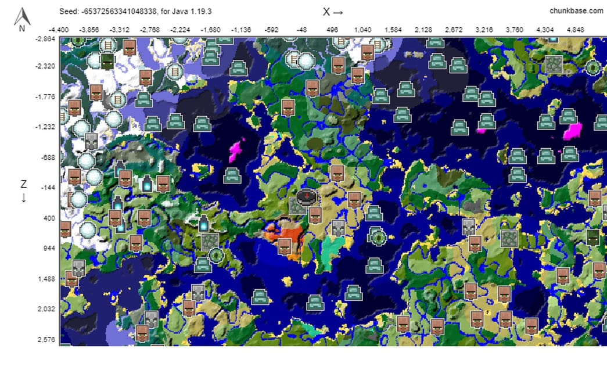Click the mossy monster room marker beside spawn
607x377 pixels.
coord(297,206)
